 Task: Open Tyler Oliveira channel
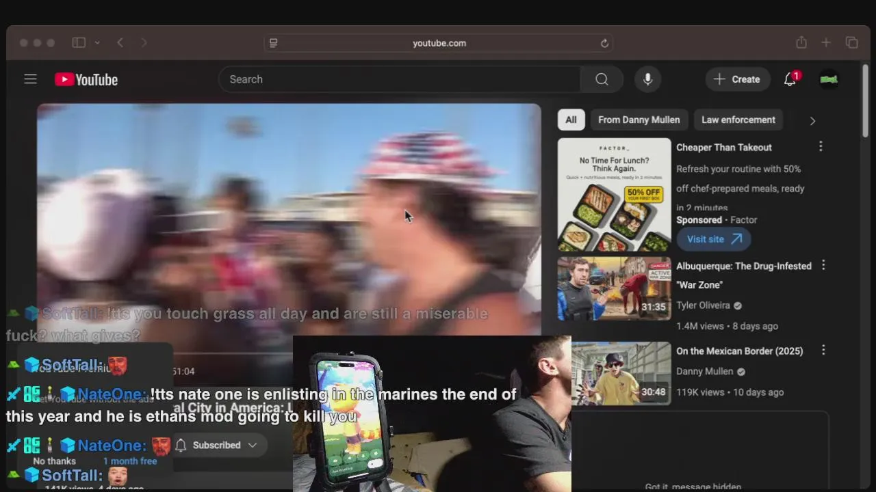point(704,305)
